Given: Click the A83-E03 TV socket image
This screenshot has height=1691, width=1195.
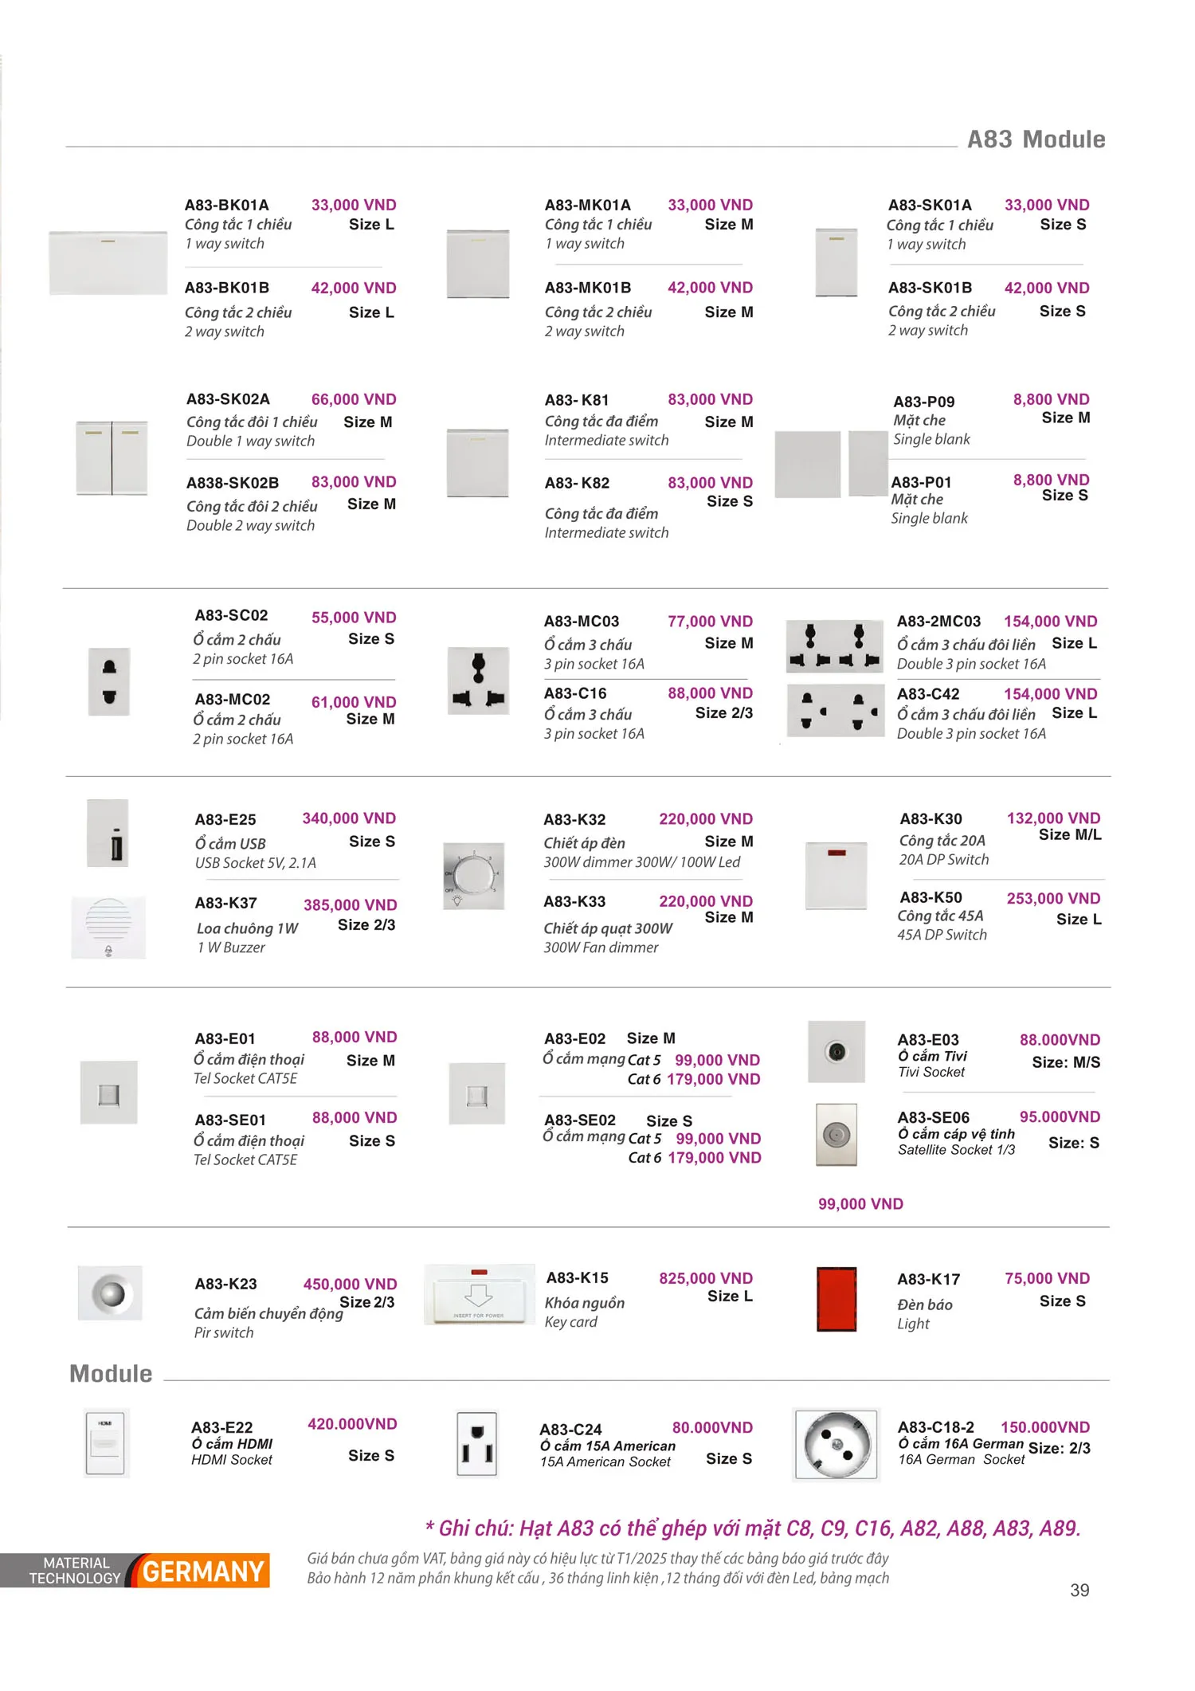Looking at the screenshot, I should tap(836, 1052).
